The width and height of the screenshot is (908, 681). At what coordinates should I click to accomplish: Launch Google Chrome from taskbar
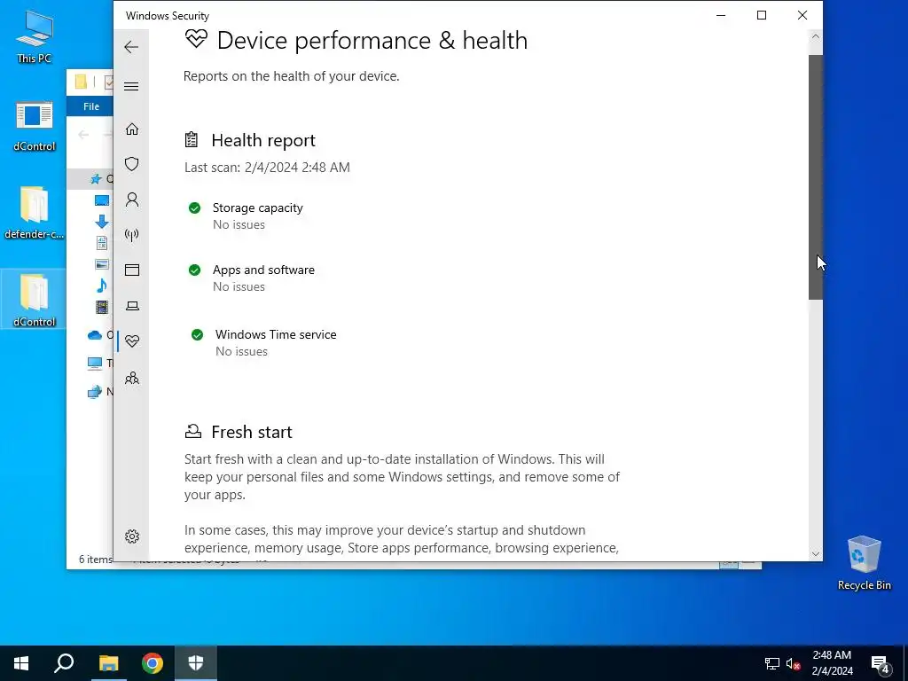(x=153, y=663)
